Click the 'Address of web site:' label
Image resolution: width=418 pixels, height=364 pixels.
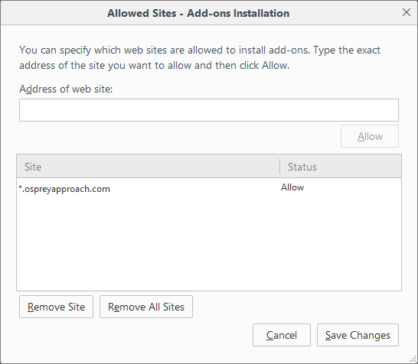pos(66,89)
